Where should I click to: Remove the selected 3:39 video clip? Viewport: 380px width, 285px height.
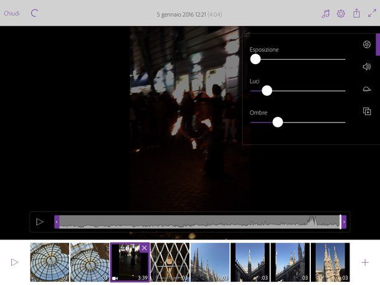click(144, 248)
